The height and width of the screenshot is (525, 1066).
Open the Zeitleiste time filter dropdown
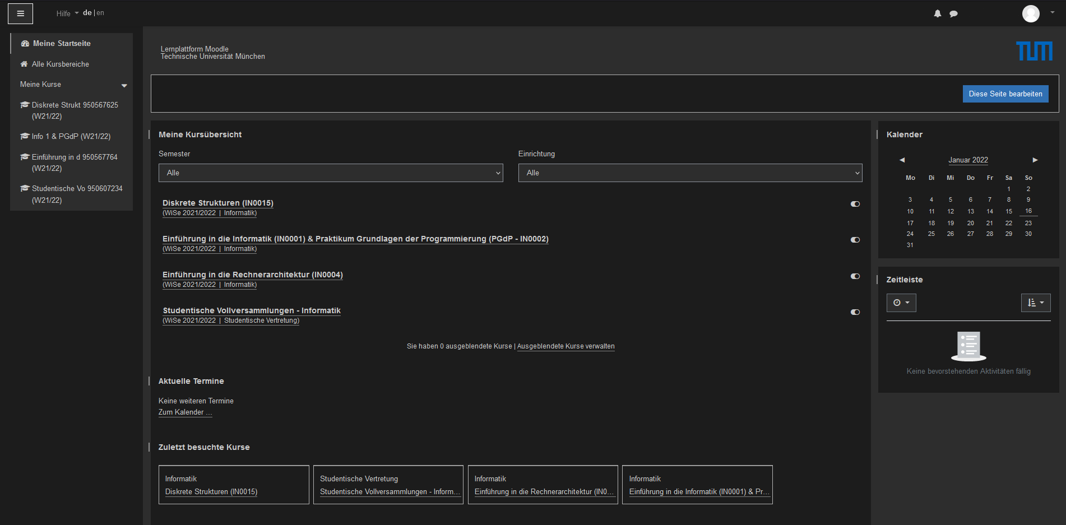coord(901,303)
